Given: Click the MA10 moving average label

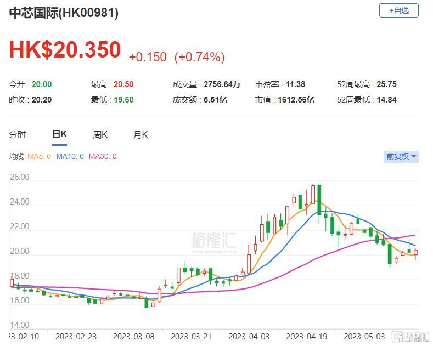Looking at the screenshot, I should (x=70, y=156).
